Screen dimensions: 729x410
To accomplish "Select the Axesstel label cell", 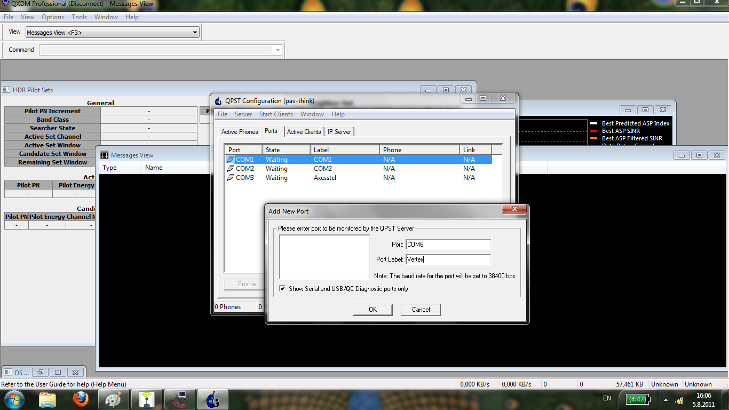I will (x=325, y=178).
